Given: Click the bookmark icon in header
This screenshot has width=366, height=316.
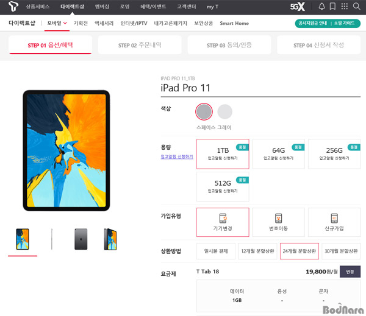Looking at the screenshot, I should (332, 6).
